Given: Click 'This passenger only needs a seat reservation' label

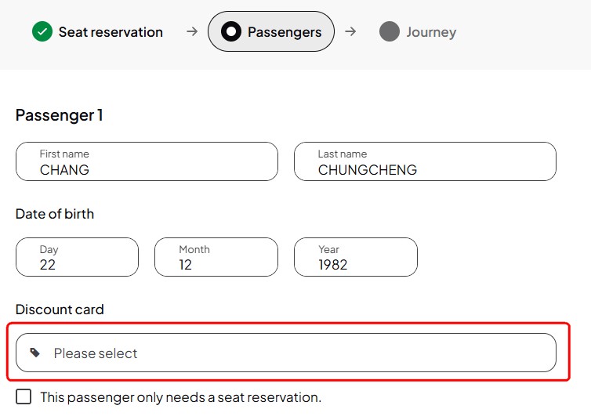Looking at the screenshot, I should click(181, 397).
